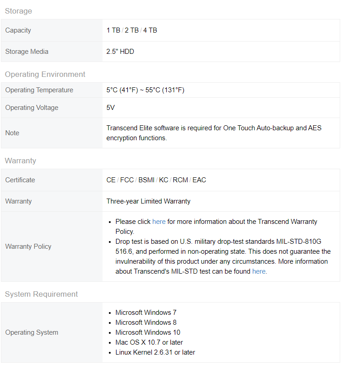
Task: Click the Operating Temperature label
Action: click(x=39, y=90)
